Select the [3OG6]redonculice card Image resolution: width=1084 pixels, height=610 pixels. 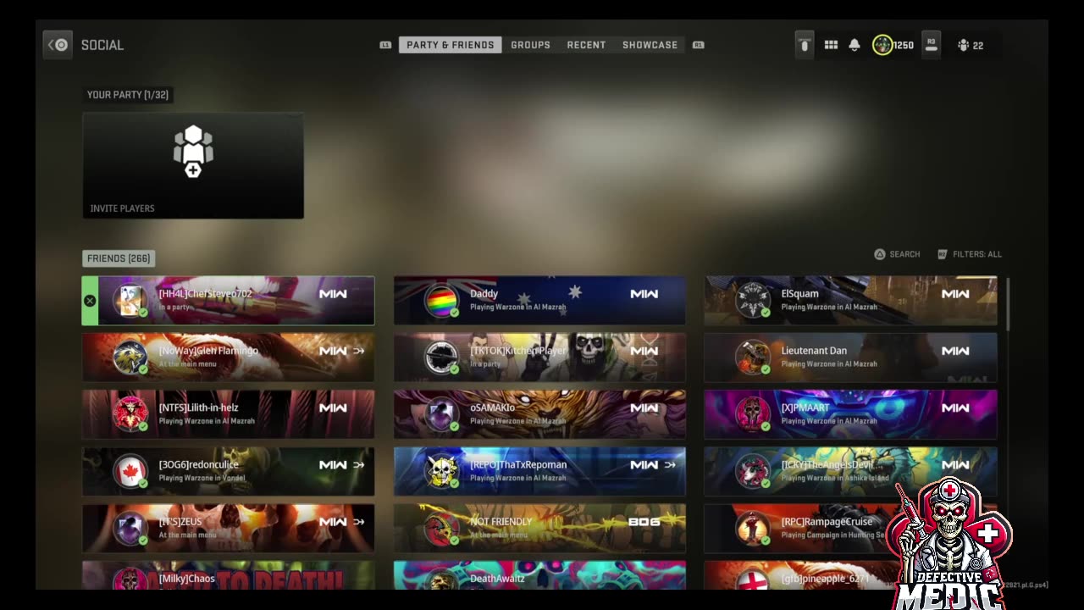(x=228, y=471)
